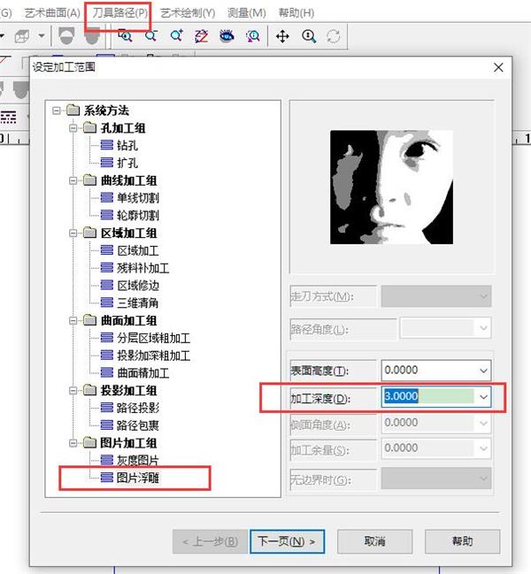Click the 系统方法 folder label
531x574 pixels.
tap(106, 111)
